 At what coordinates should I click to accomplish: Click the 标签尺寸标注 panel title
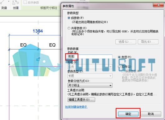click(x=49, y=8)
